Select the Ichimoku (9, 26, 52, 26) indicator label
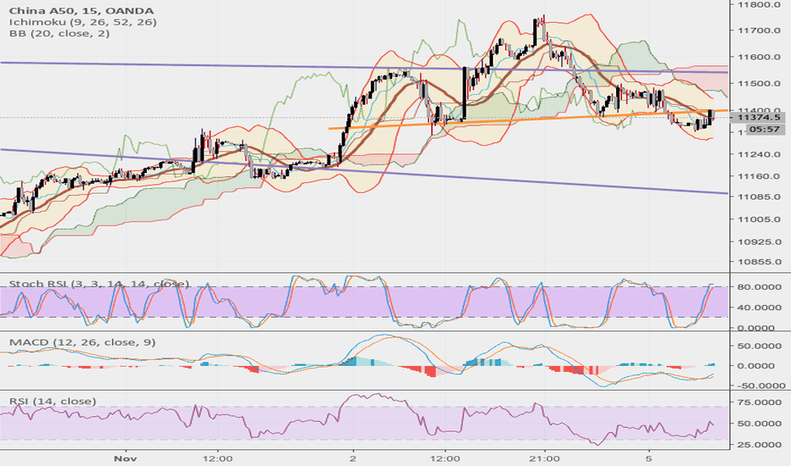Viewport: 791px width, 466px height. click(82, 22)
